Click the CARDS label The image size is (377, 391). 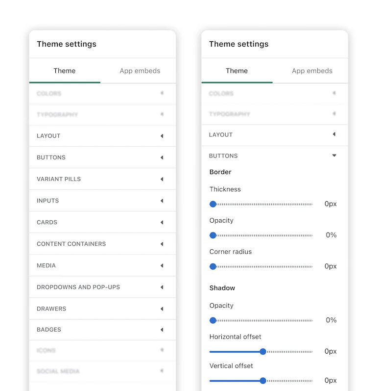coord(47,222)
